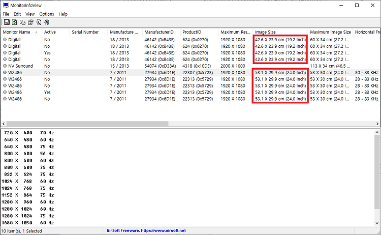Sort by the Monitor Name column header
Image resolution: width=381 pixels, height=235 pixels.
(x=21, y=32)
